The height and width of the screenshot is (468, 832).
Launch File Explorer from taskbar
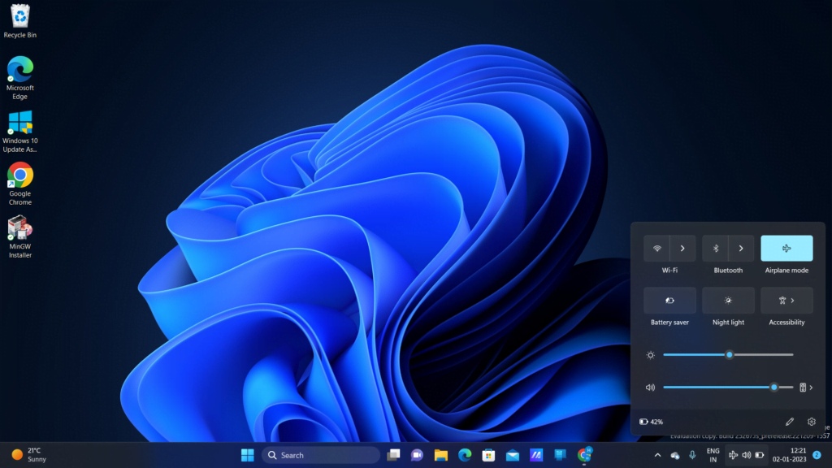pos(441,455)
